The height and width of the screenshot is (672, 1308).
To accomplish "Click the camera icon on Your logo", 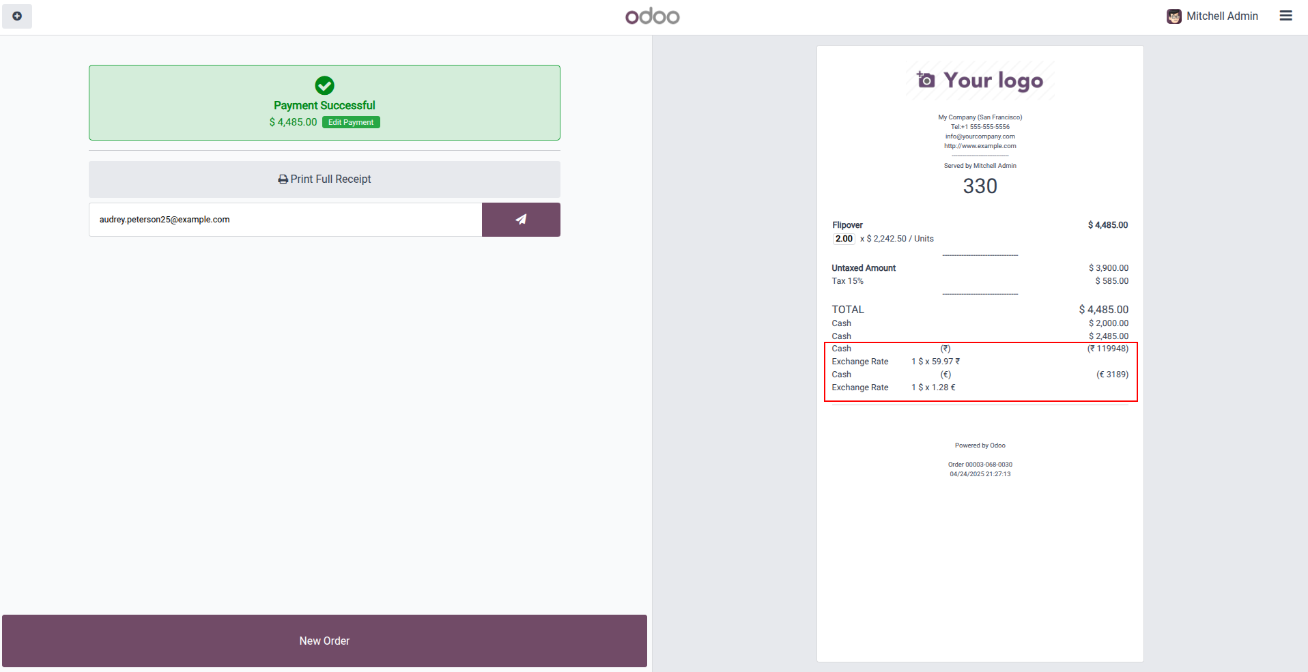I will point(926,80).
